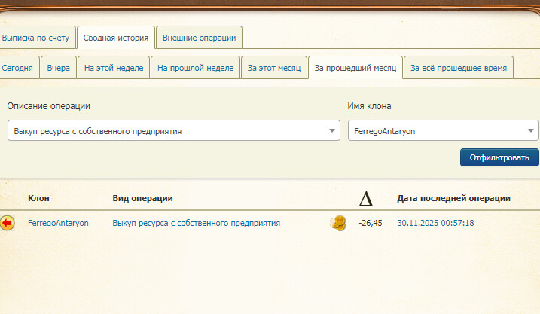Screen dimensions: 540x314
Task: Open the Описание операции dropdown
Action: click(x=173, y=131)
